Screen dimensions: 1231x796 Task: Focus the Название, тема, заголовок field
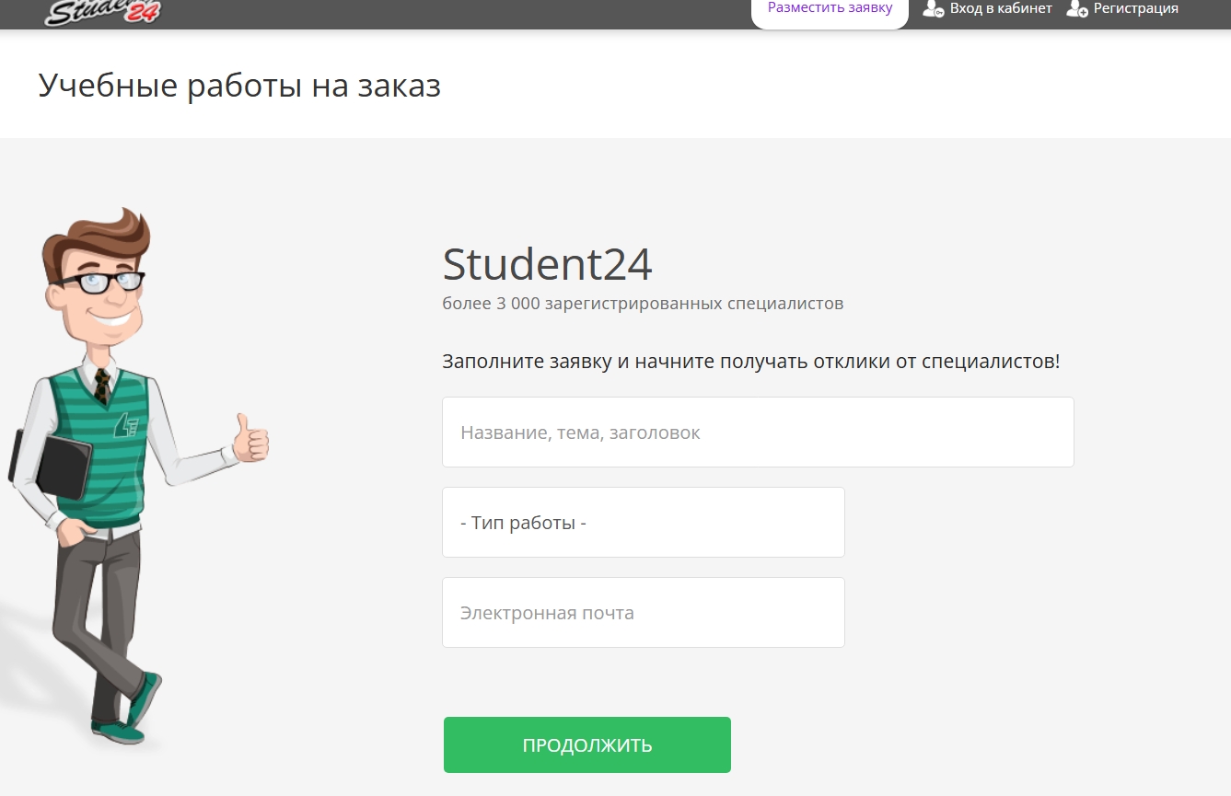758,433
